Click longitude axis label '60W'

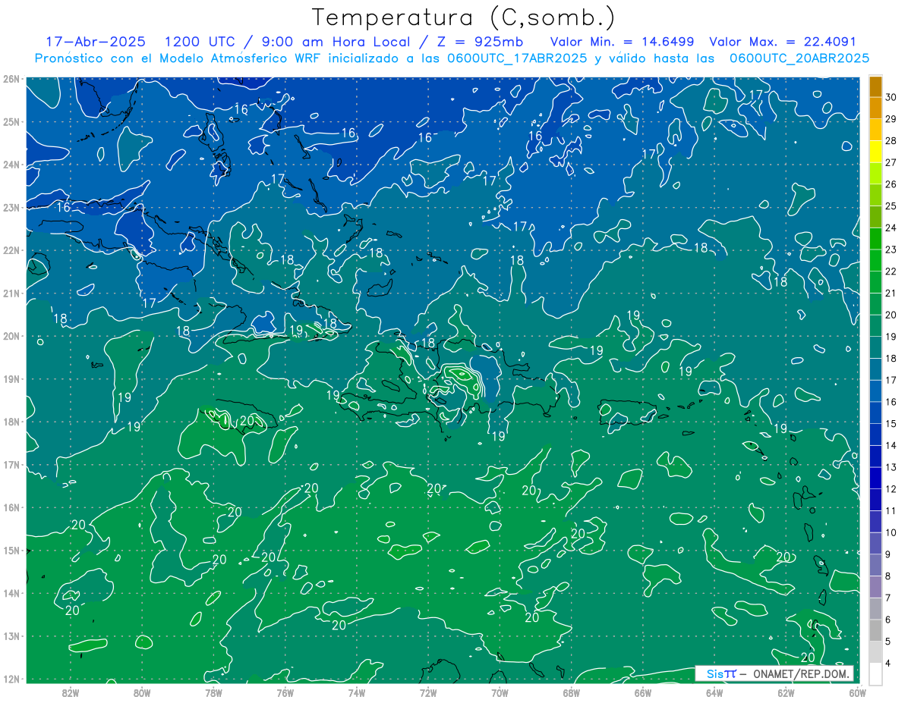[857, 692]
